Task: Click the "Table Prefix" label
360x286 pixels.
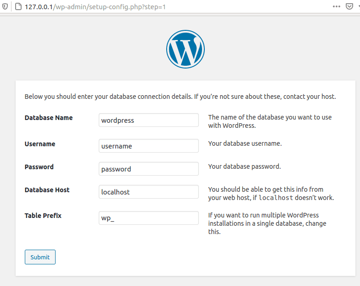Action: click(x=43, y=216)
